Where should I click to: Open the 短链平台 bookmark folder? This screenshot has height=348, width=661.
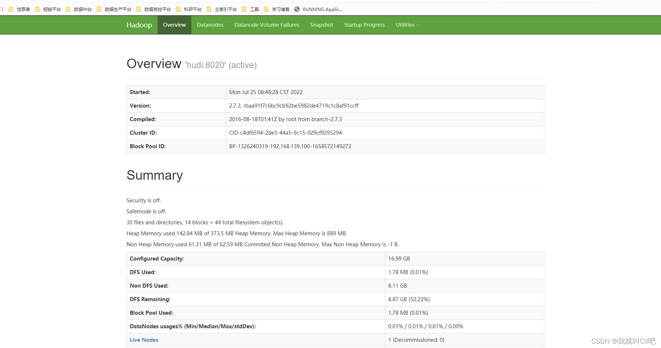coord(52,9)
